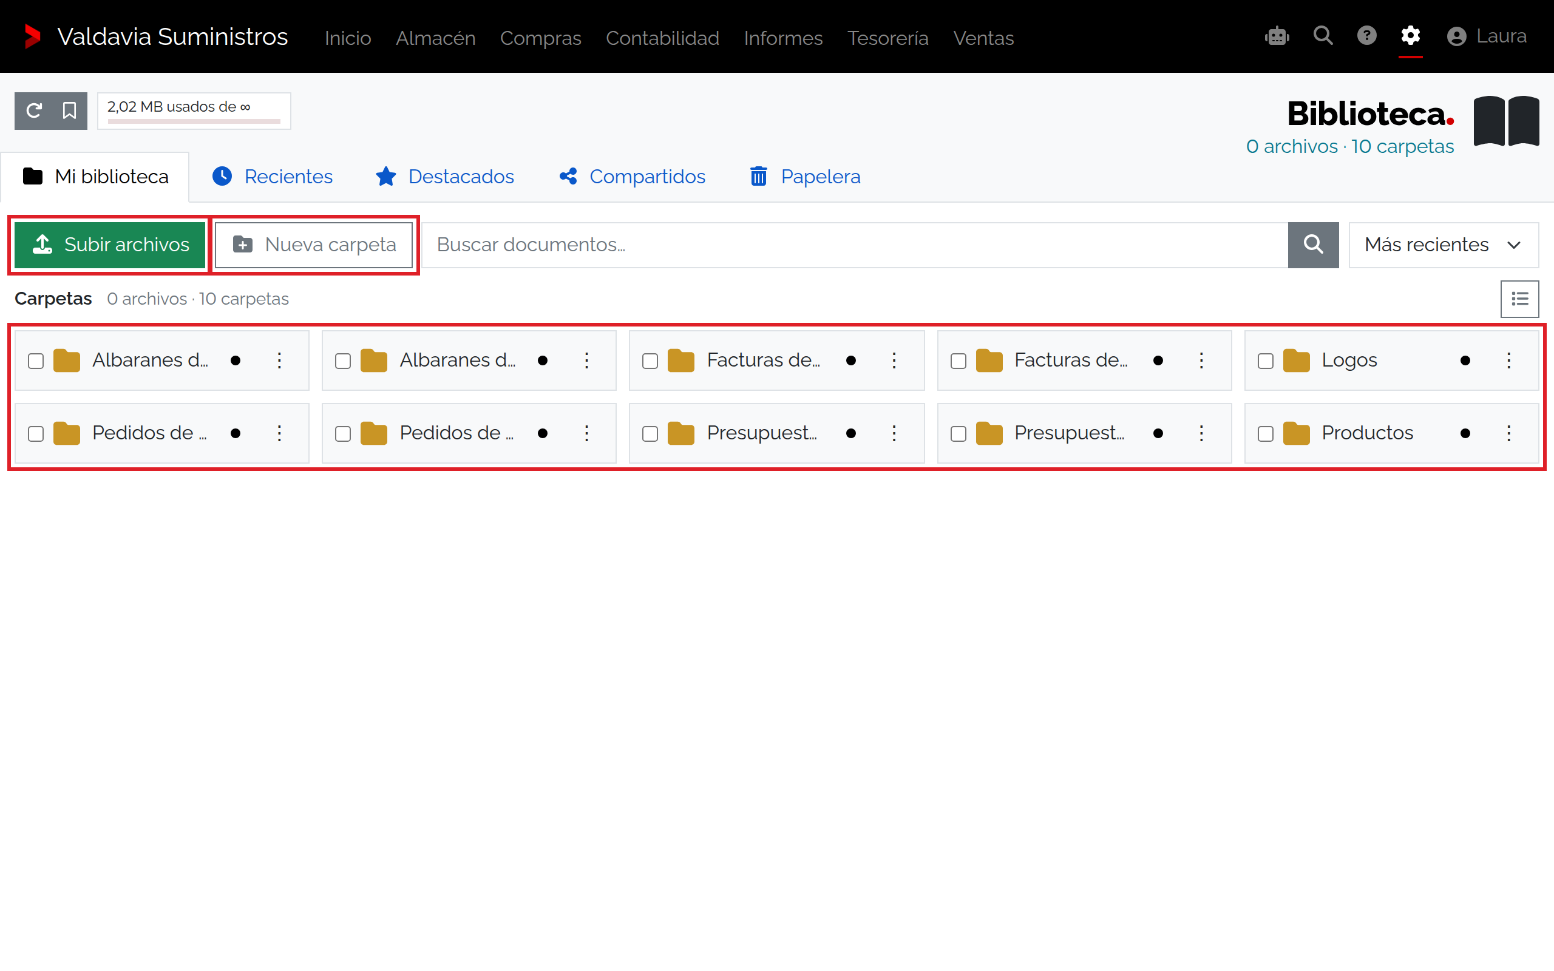Select the Productos folder checkbox
Screen dimensions: 1554x971
coord(1265,433)
